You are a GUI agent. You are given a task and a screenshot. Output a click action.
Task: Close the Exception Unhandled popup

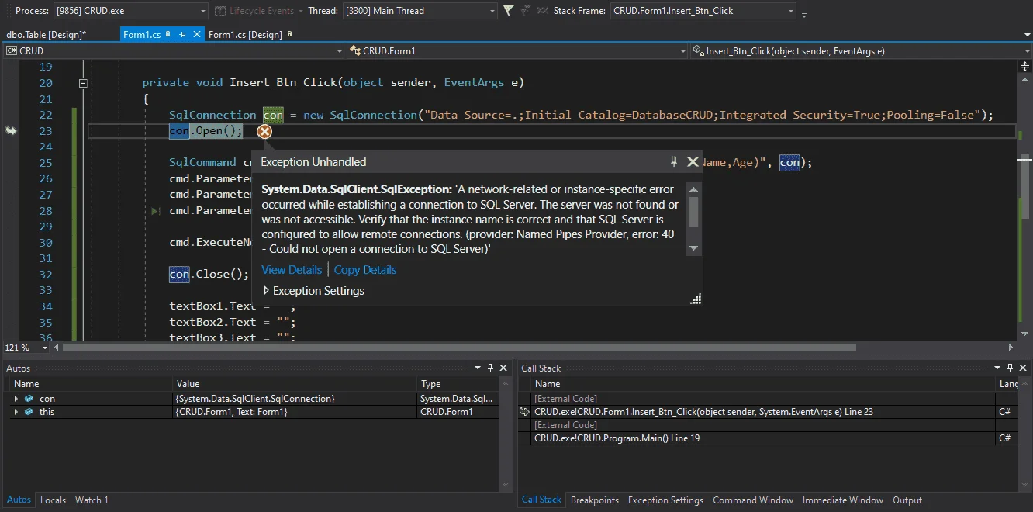693,161
